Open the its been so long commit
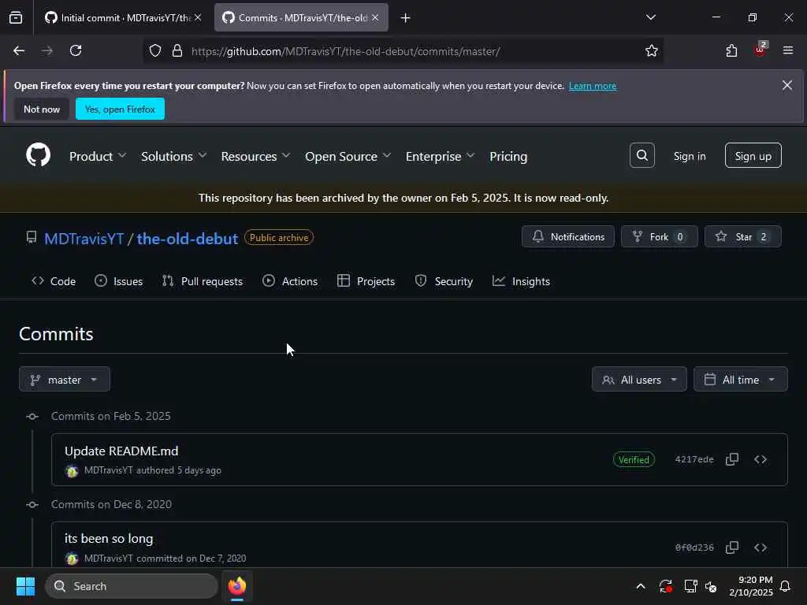 [x=109, y=539]
